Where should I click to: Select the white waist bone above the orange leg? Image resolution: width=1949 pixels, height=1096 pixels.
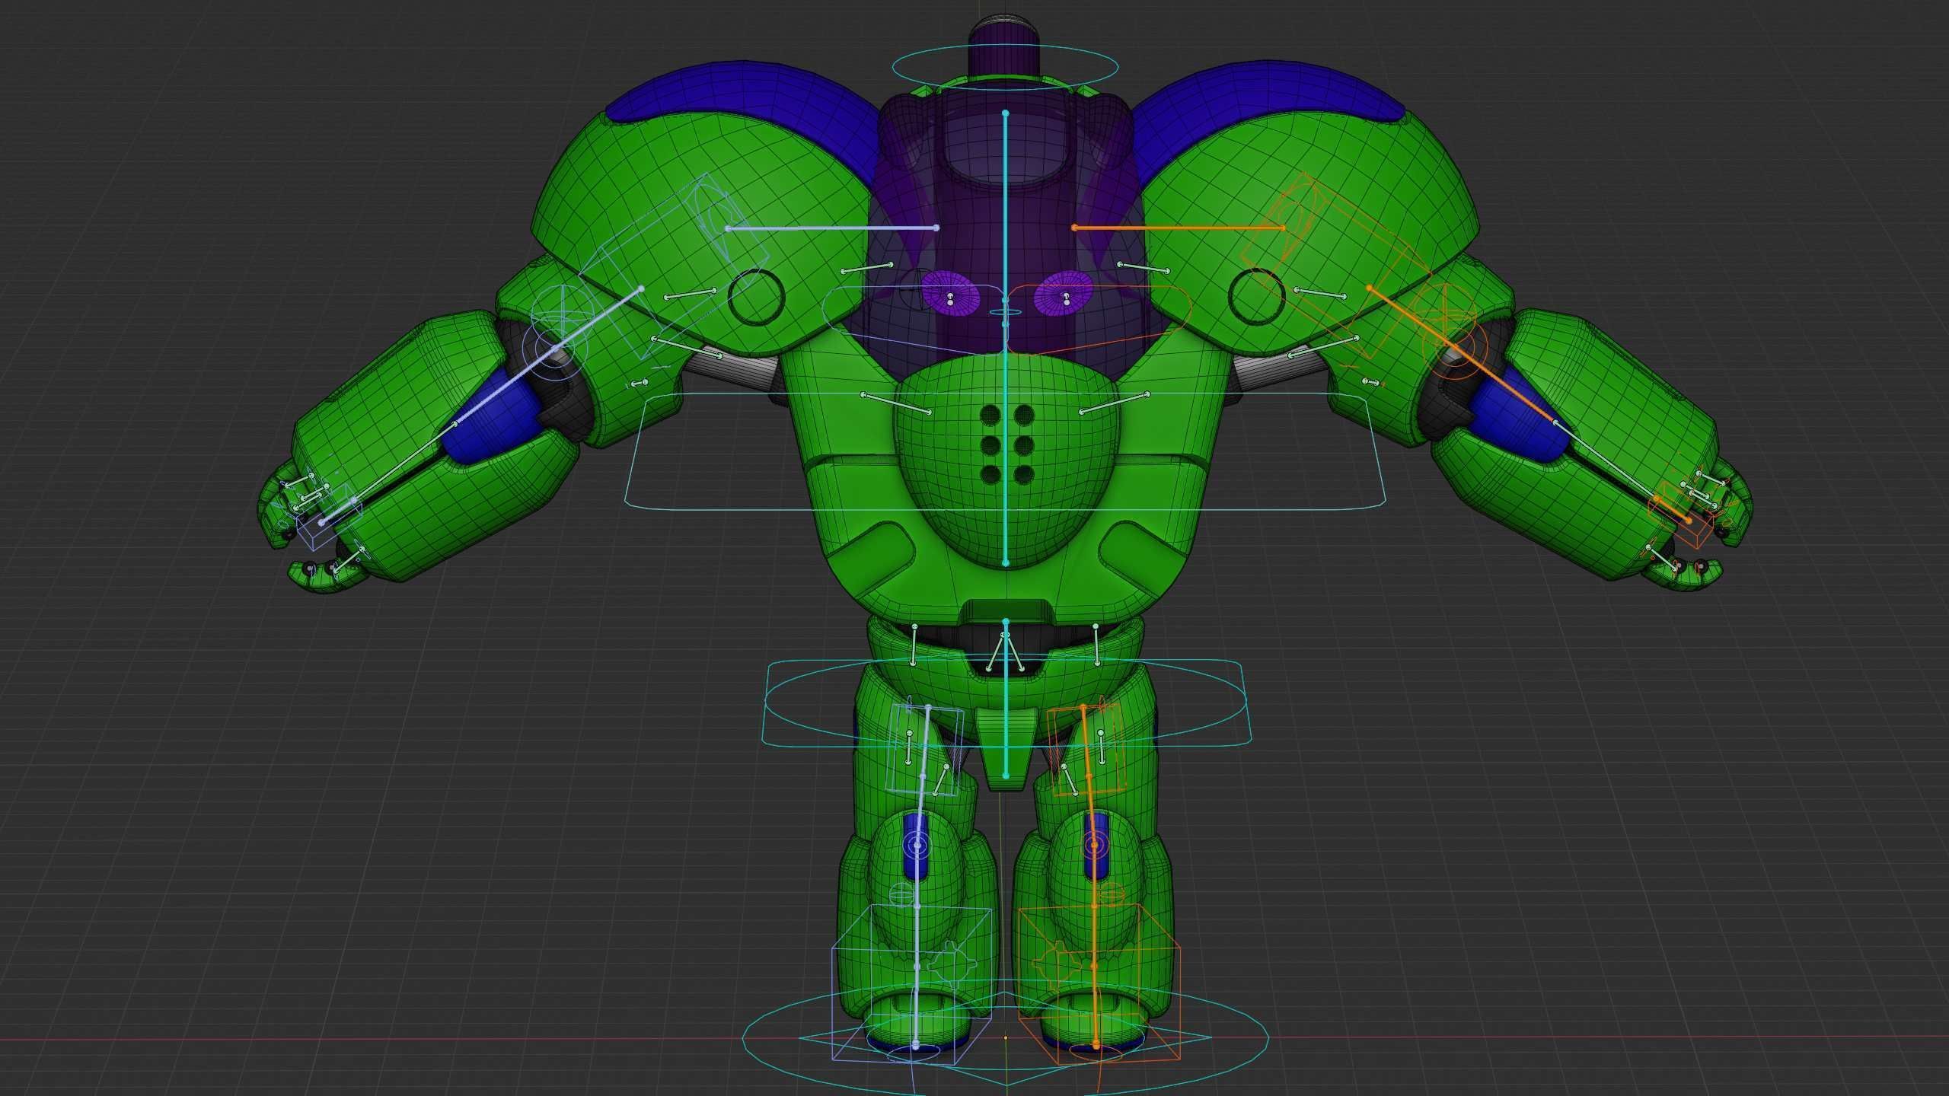point(1096,645)
